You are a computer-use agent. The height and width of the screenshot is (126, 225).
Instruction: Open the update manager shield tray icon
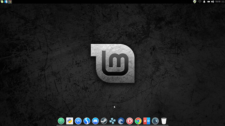[195, 2]
